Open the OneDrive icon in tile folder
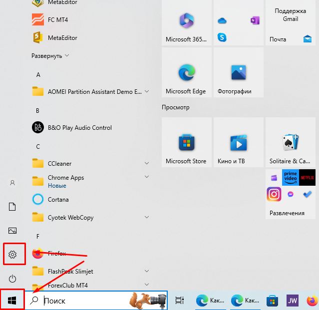Viewport: 319px width, 310px height. click(222, 20)
